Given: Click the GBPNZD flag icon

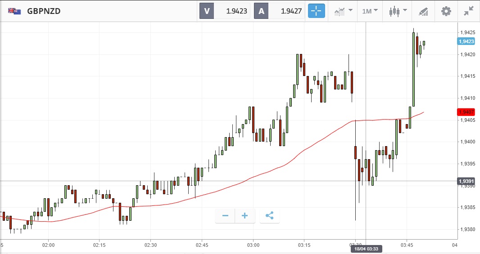Looking at the screenshot, I should (x=14, y=11).
